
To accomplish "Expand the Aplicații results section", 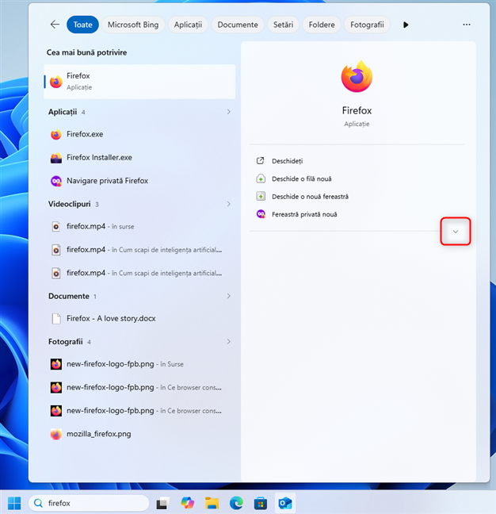I will tap(228, 112).
